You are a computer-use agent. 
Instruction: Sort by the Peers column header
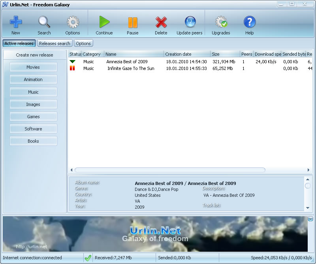(x=246, y=54)
